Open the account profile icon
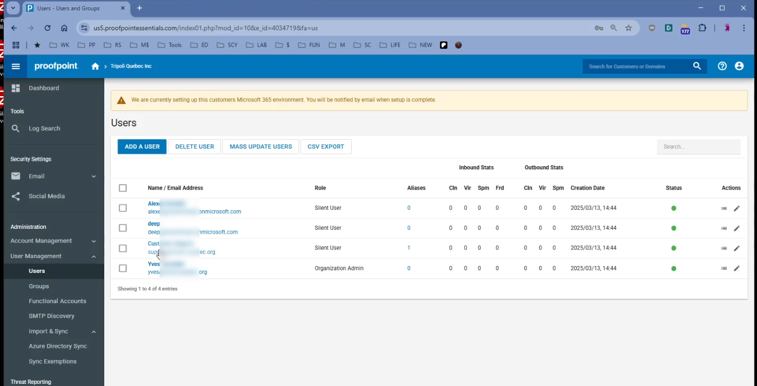Image resolution: width=757 pixels, height=386 pixels. coord(739,66)
